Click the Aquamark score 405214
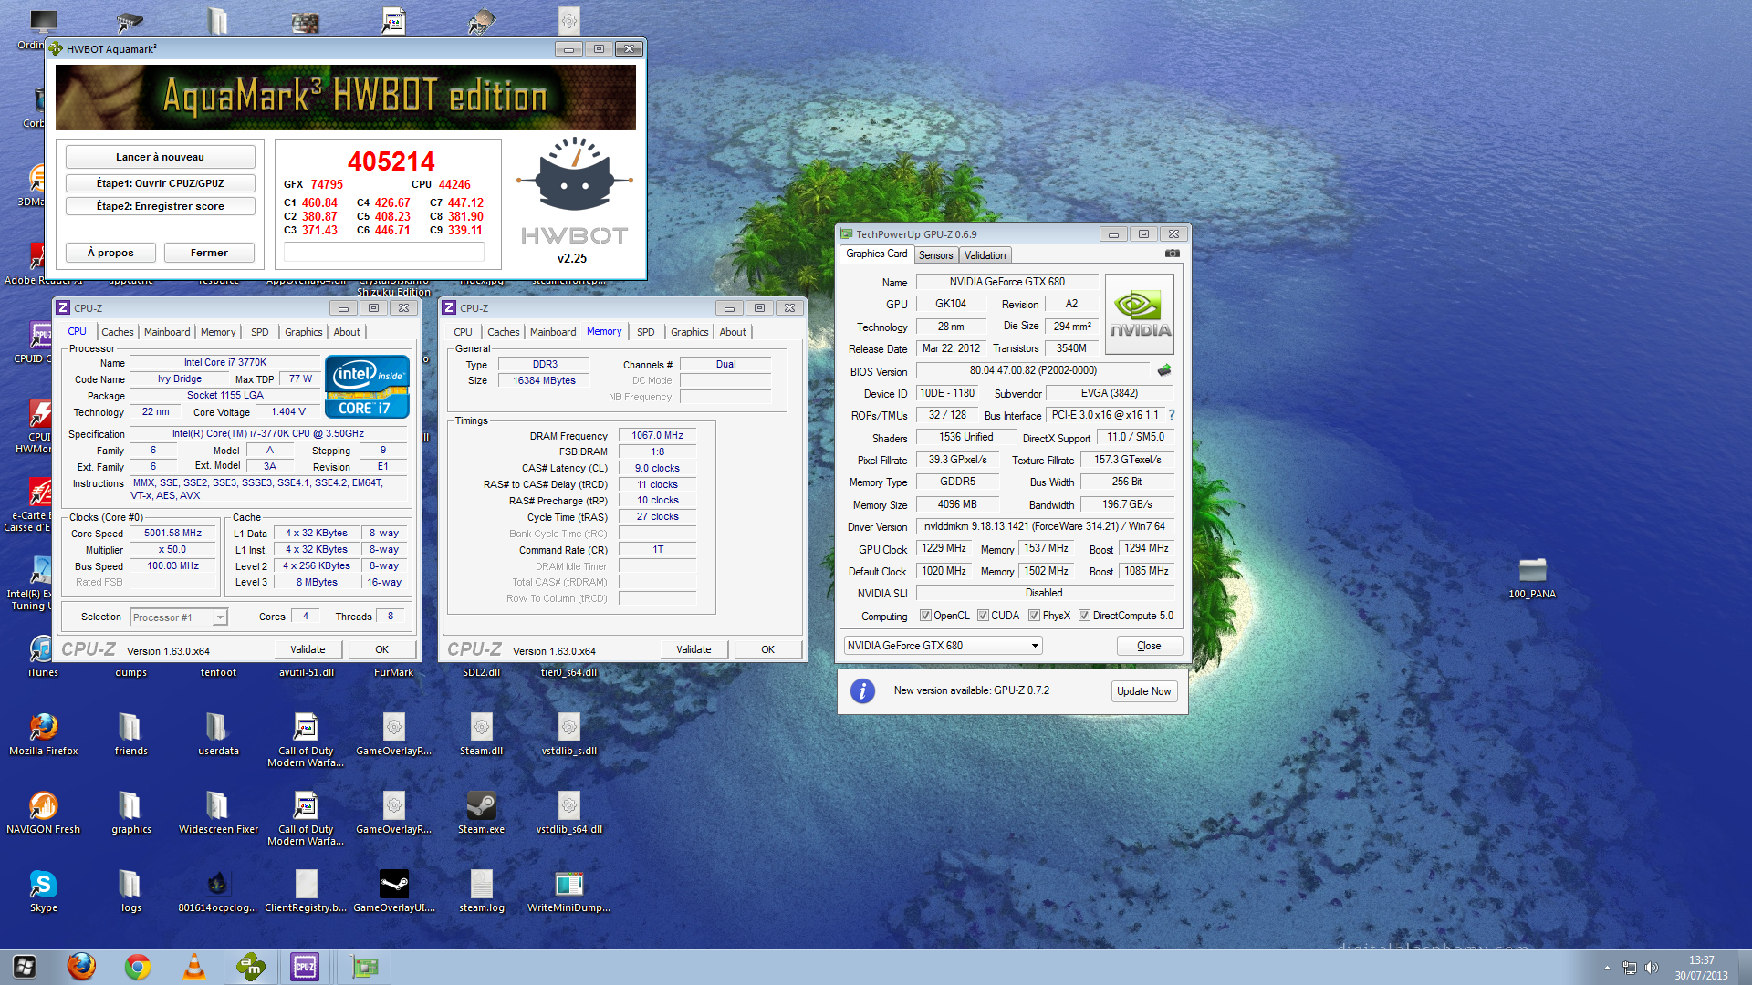Viewport: 1752px width, 985px height. click(x=391, y=161)
